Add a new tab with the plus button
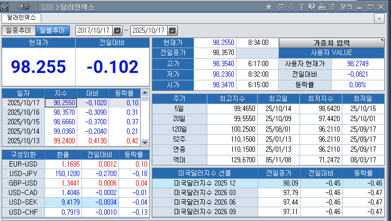Viewport: 391px width, 221px height. (379, 18)
